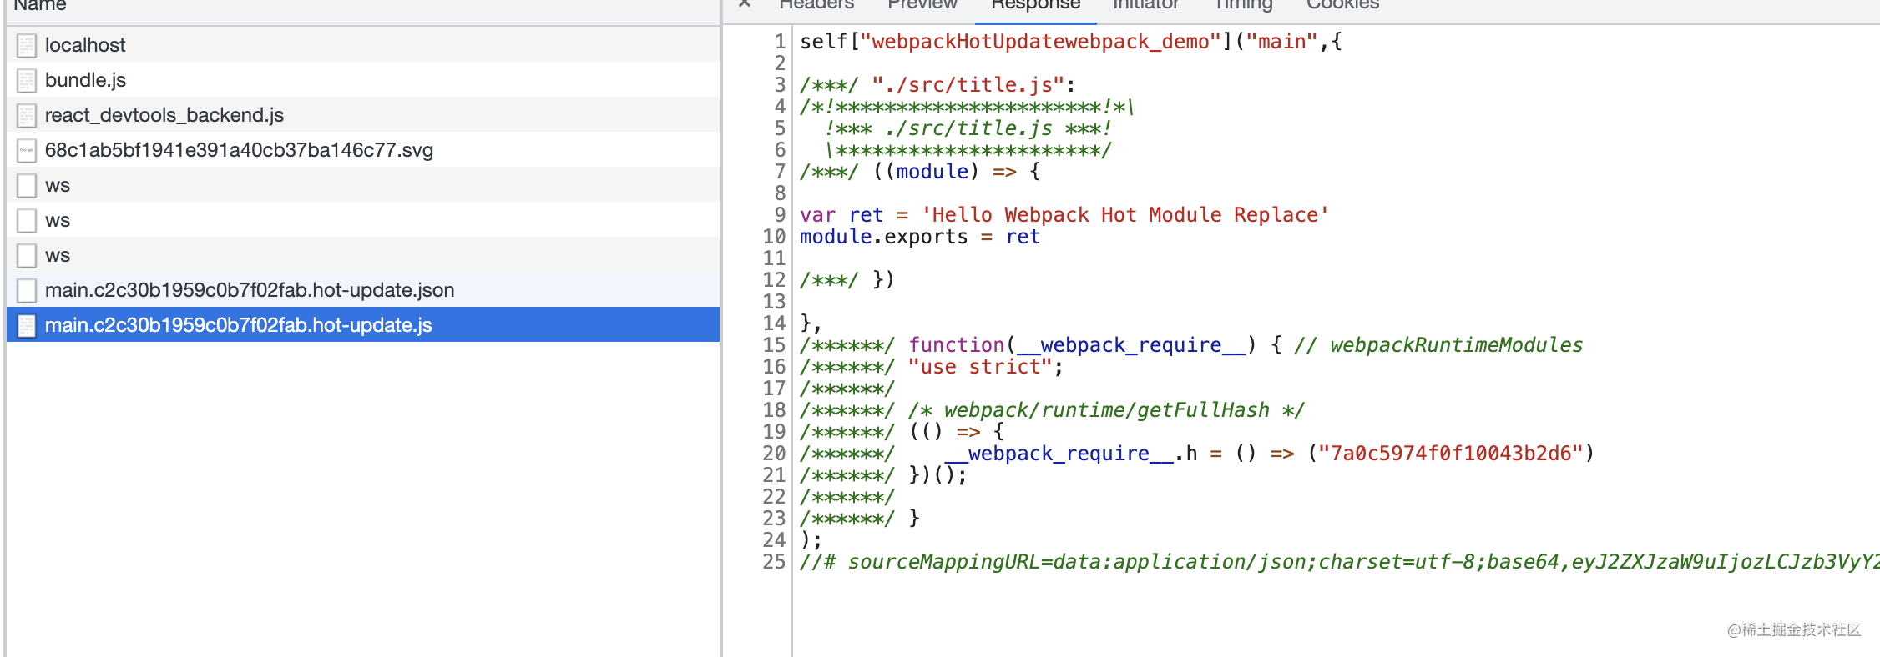The height and width of the screenshot is (657, 1880).
Task: Select the react_devtools_backend.js request
Action: click(x=363, y=115)
